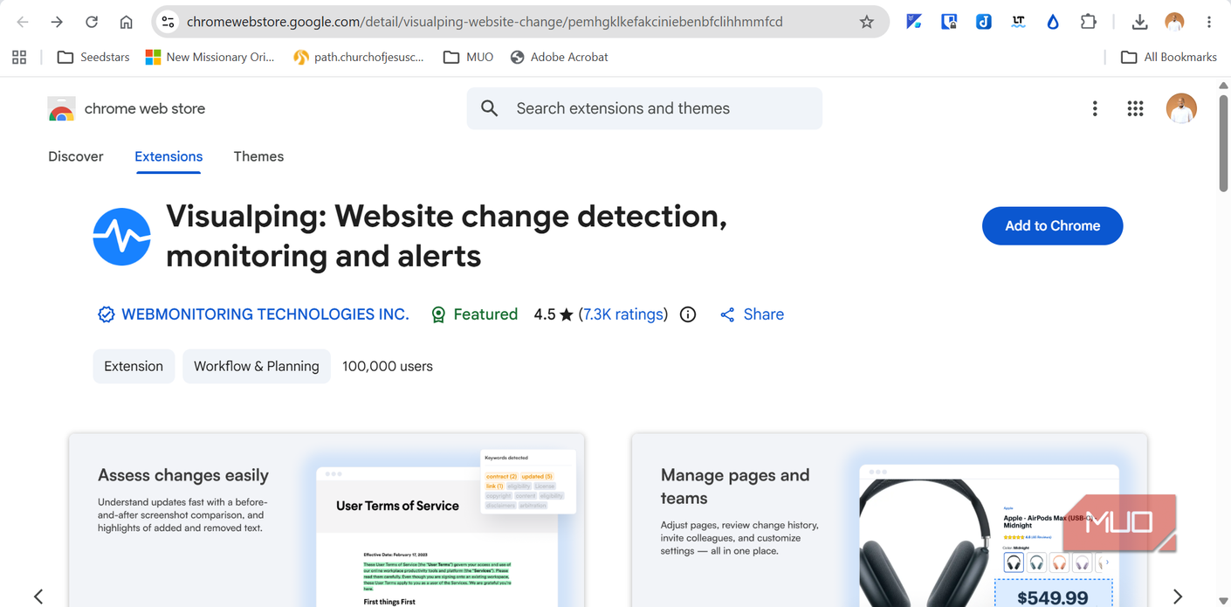Reload the page with refresh icon

point(92,22)
